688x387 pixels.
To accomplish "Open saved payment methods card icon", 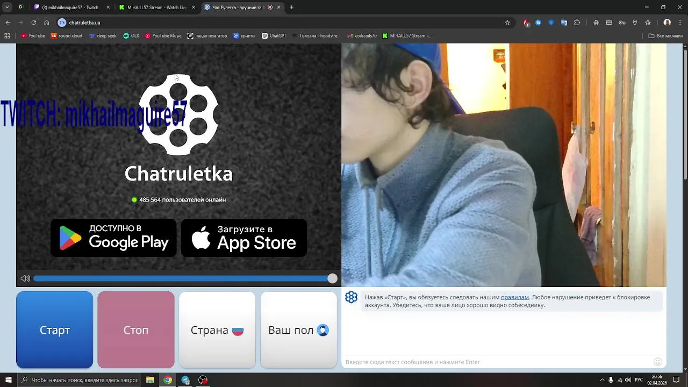I will (609, 23).
